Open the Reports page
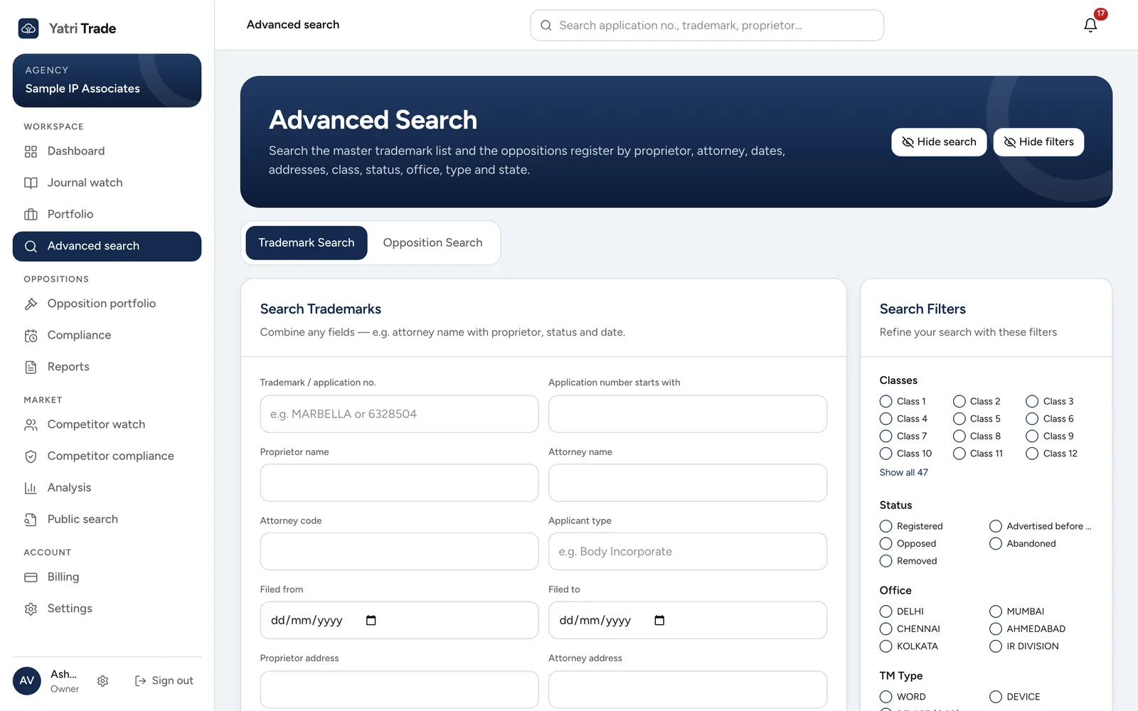The height and width of the screenshot is (711, 1138). pyautogui.click(x=107, y=367)
